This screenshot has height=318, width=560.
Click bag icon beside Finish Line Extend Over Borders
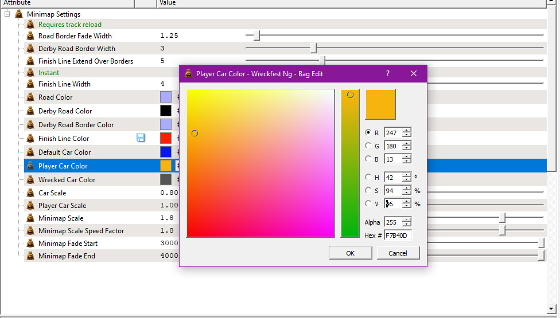pos(31,61)
